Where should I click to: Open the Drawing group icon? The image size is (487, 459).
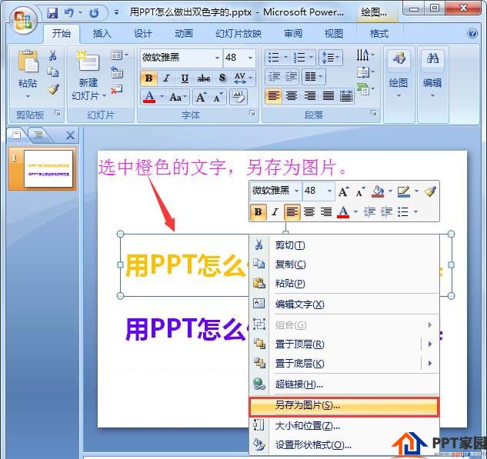399,58
